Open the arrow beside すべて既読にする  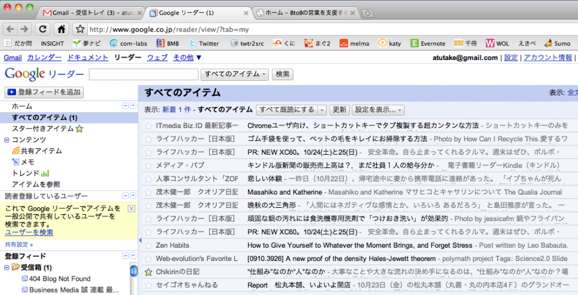click(322, 110)
